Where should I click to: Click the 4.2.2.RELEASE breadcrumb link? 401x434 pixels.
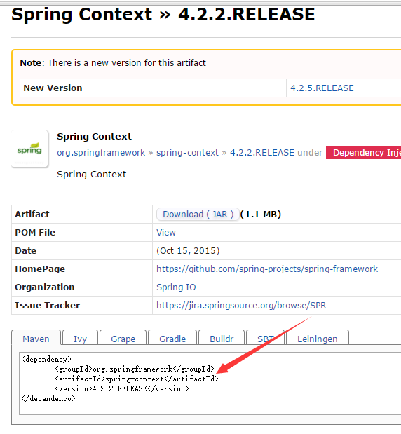262,153
